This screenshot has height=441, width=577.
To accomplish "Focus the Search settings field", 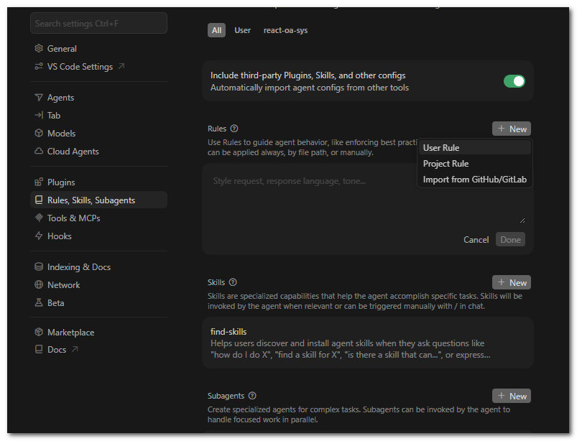I will tap(98, 23).
